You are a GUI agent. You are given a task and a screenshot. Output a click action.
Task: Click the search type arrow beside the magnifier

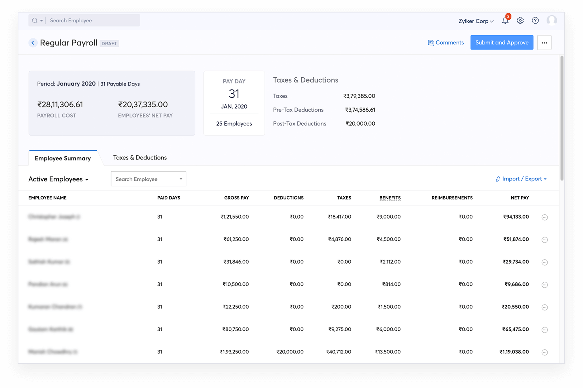click(x=41, y=20)
